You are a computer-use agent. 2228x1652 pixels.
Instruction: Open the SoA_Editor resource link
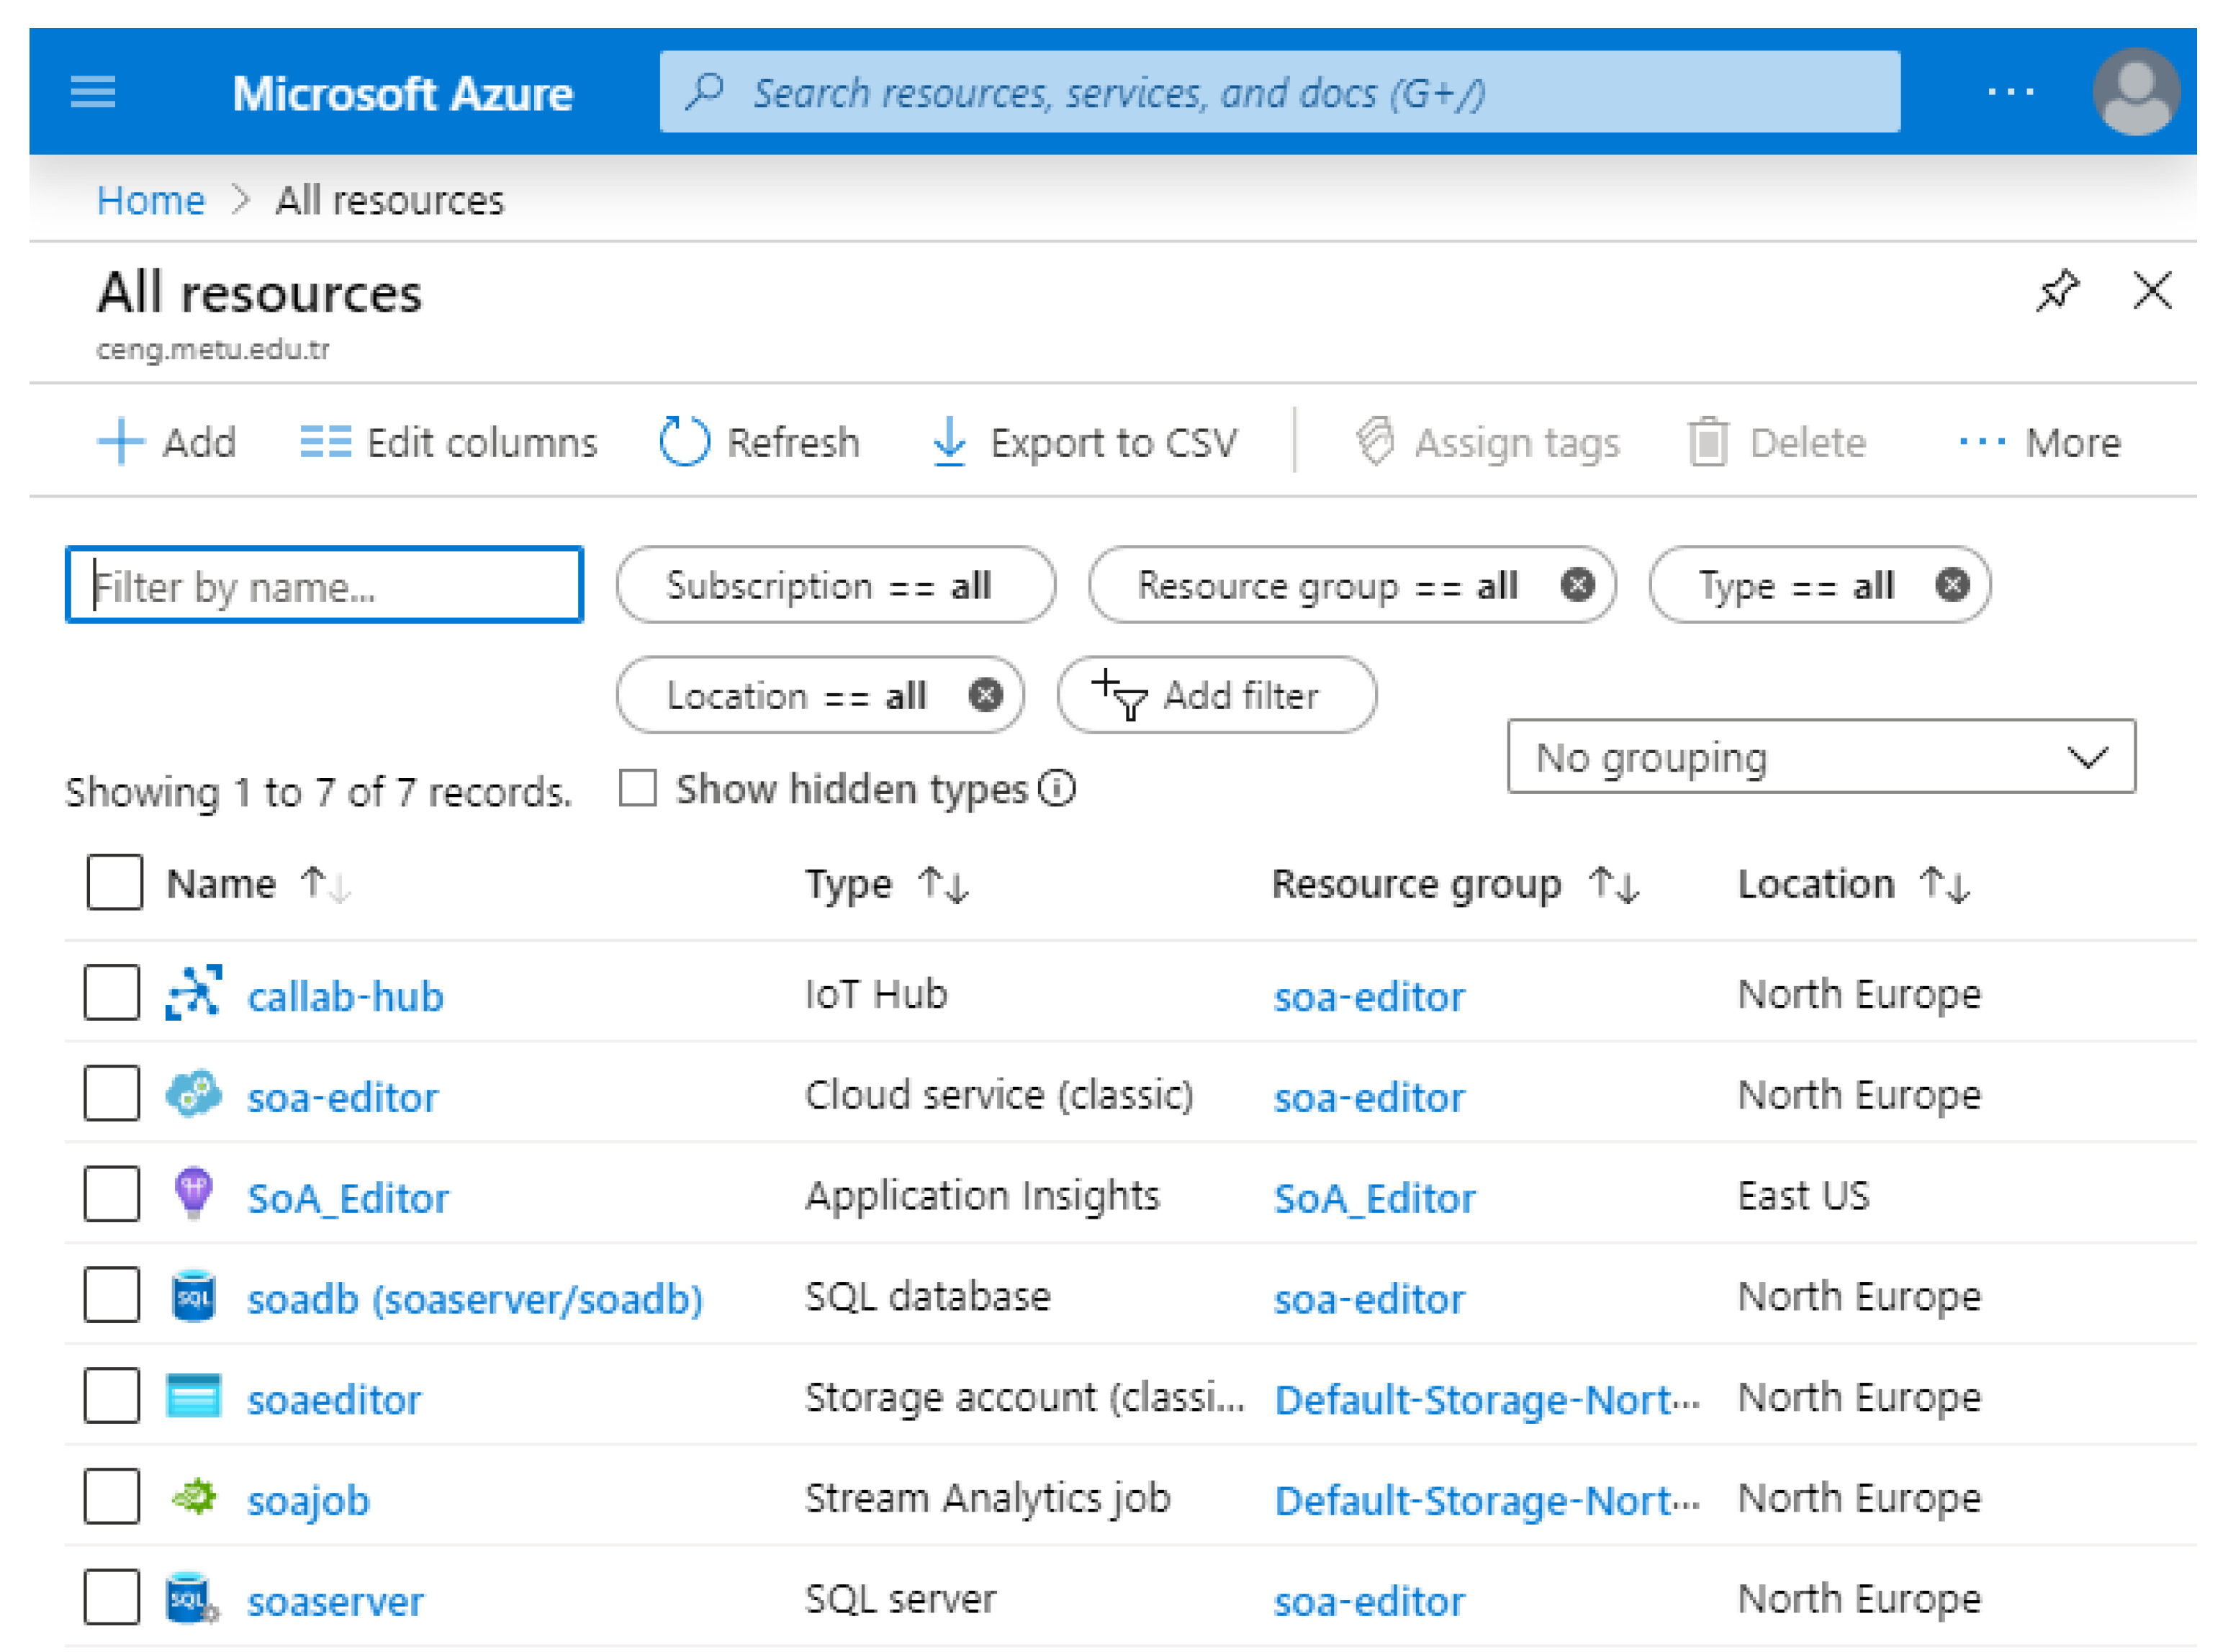(x=348, y=1198)
